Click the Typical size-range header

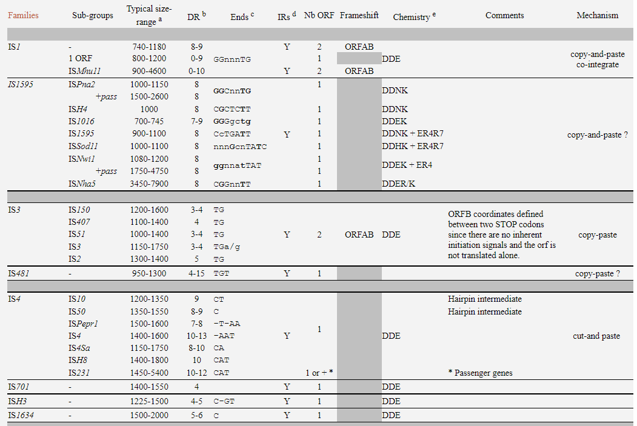click(149, 15)
